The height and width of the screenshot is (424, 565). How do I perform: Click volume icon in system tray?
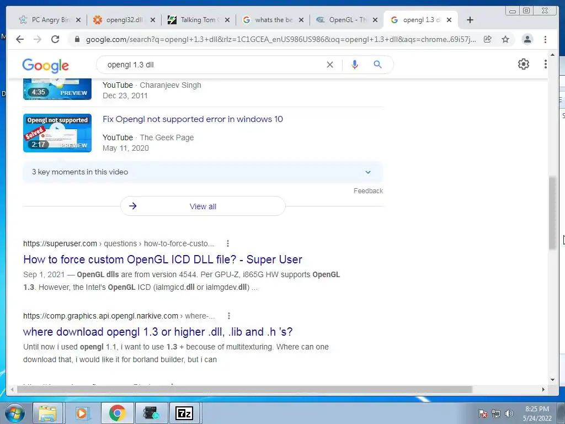coord(509,414)
